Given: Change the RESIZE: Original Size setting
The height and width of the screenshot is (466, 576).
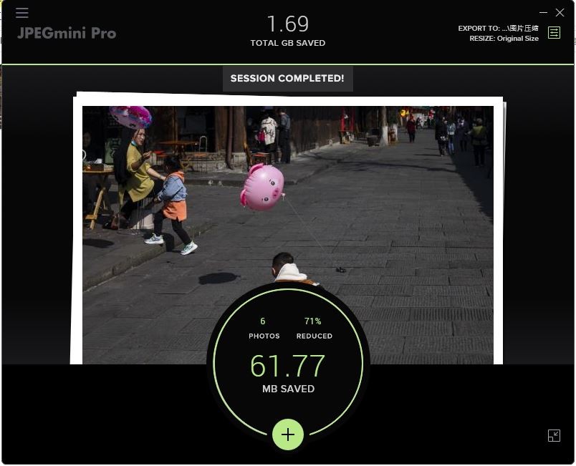Looking at the screenshot, I should pos(504,39).
